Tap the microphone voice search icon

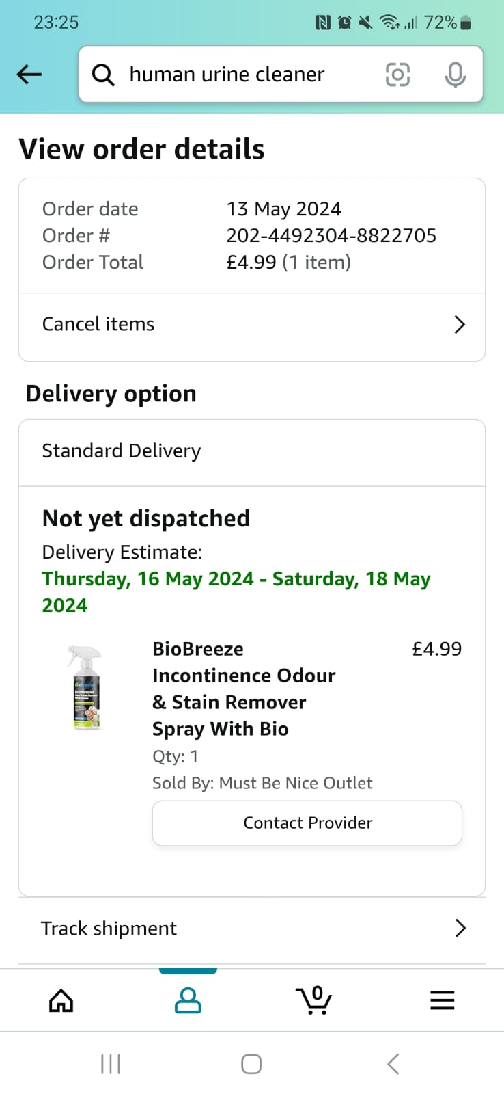click(455, 74)
